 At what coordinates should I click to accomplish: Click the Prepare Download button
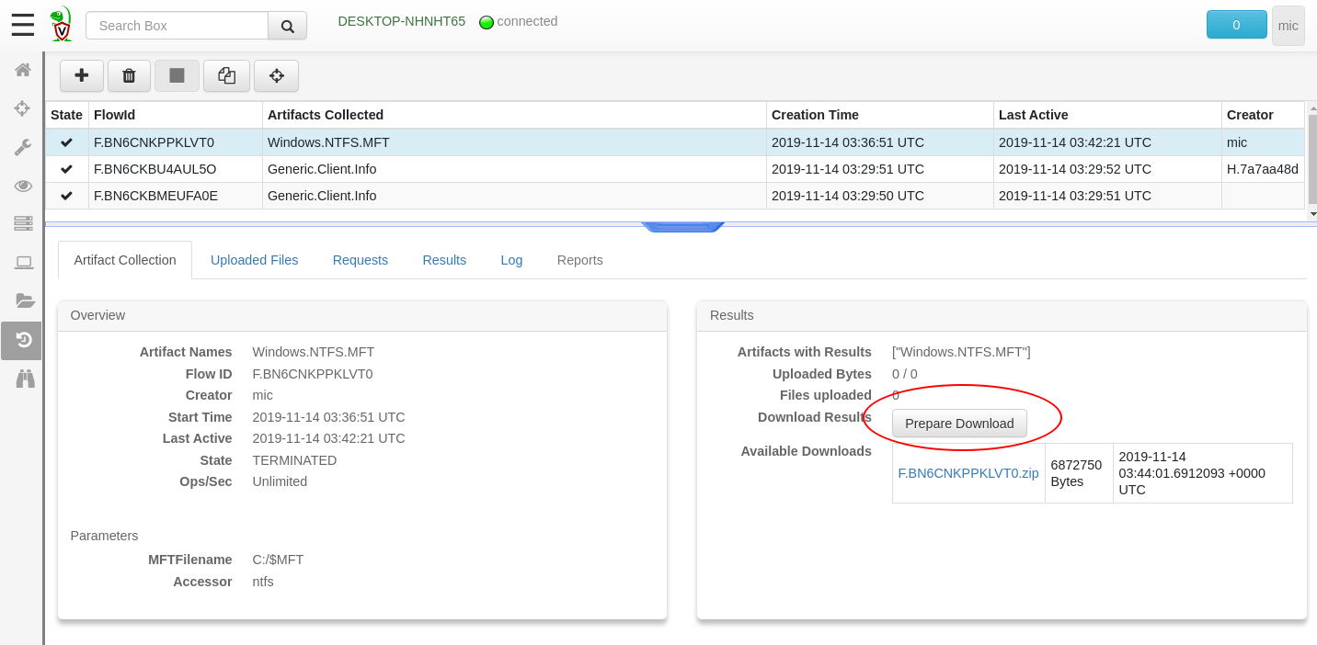pyautogui.click(x=959, y=424)
